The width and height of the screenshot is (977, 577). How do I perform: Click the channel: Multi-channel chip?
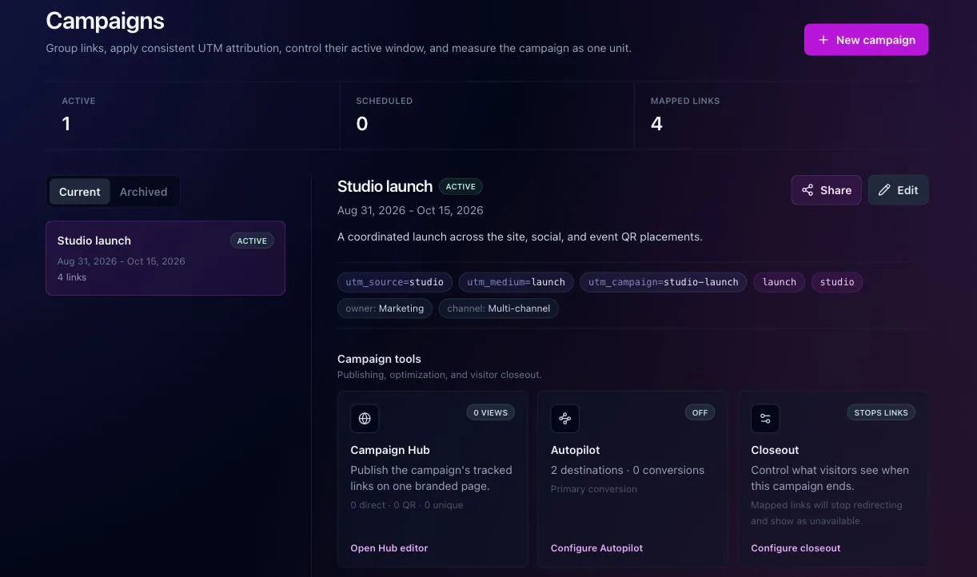(x=499, y=308)
